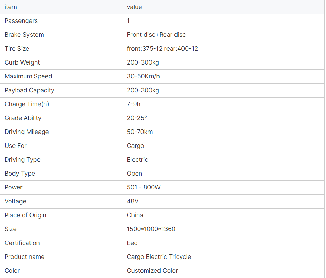
Task: Select the '50-70km' driving mileage value
Action: [x=140, y=132]
